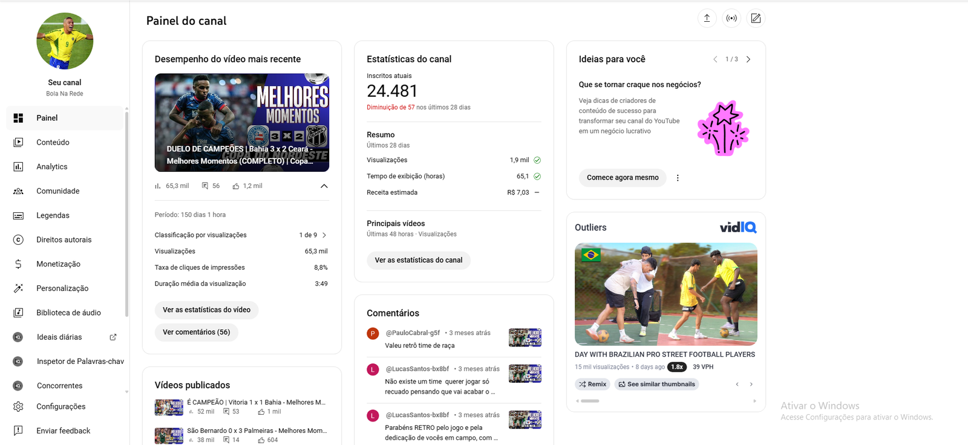Click the 24.481 subscriber count
Image resolution: width=968 pixels, height=445 pixels.
click(x=392, y=91)
